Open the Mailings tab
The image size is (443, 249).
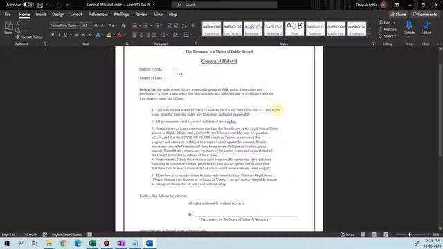(x=121, y=15)
